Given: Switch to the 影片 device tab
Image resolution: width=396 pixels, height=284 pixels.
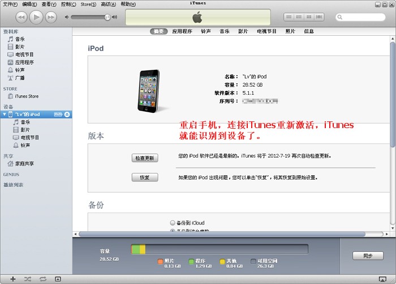Looking at the screenshot, I should tap(243, 31).
